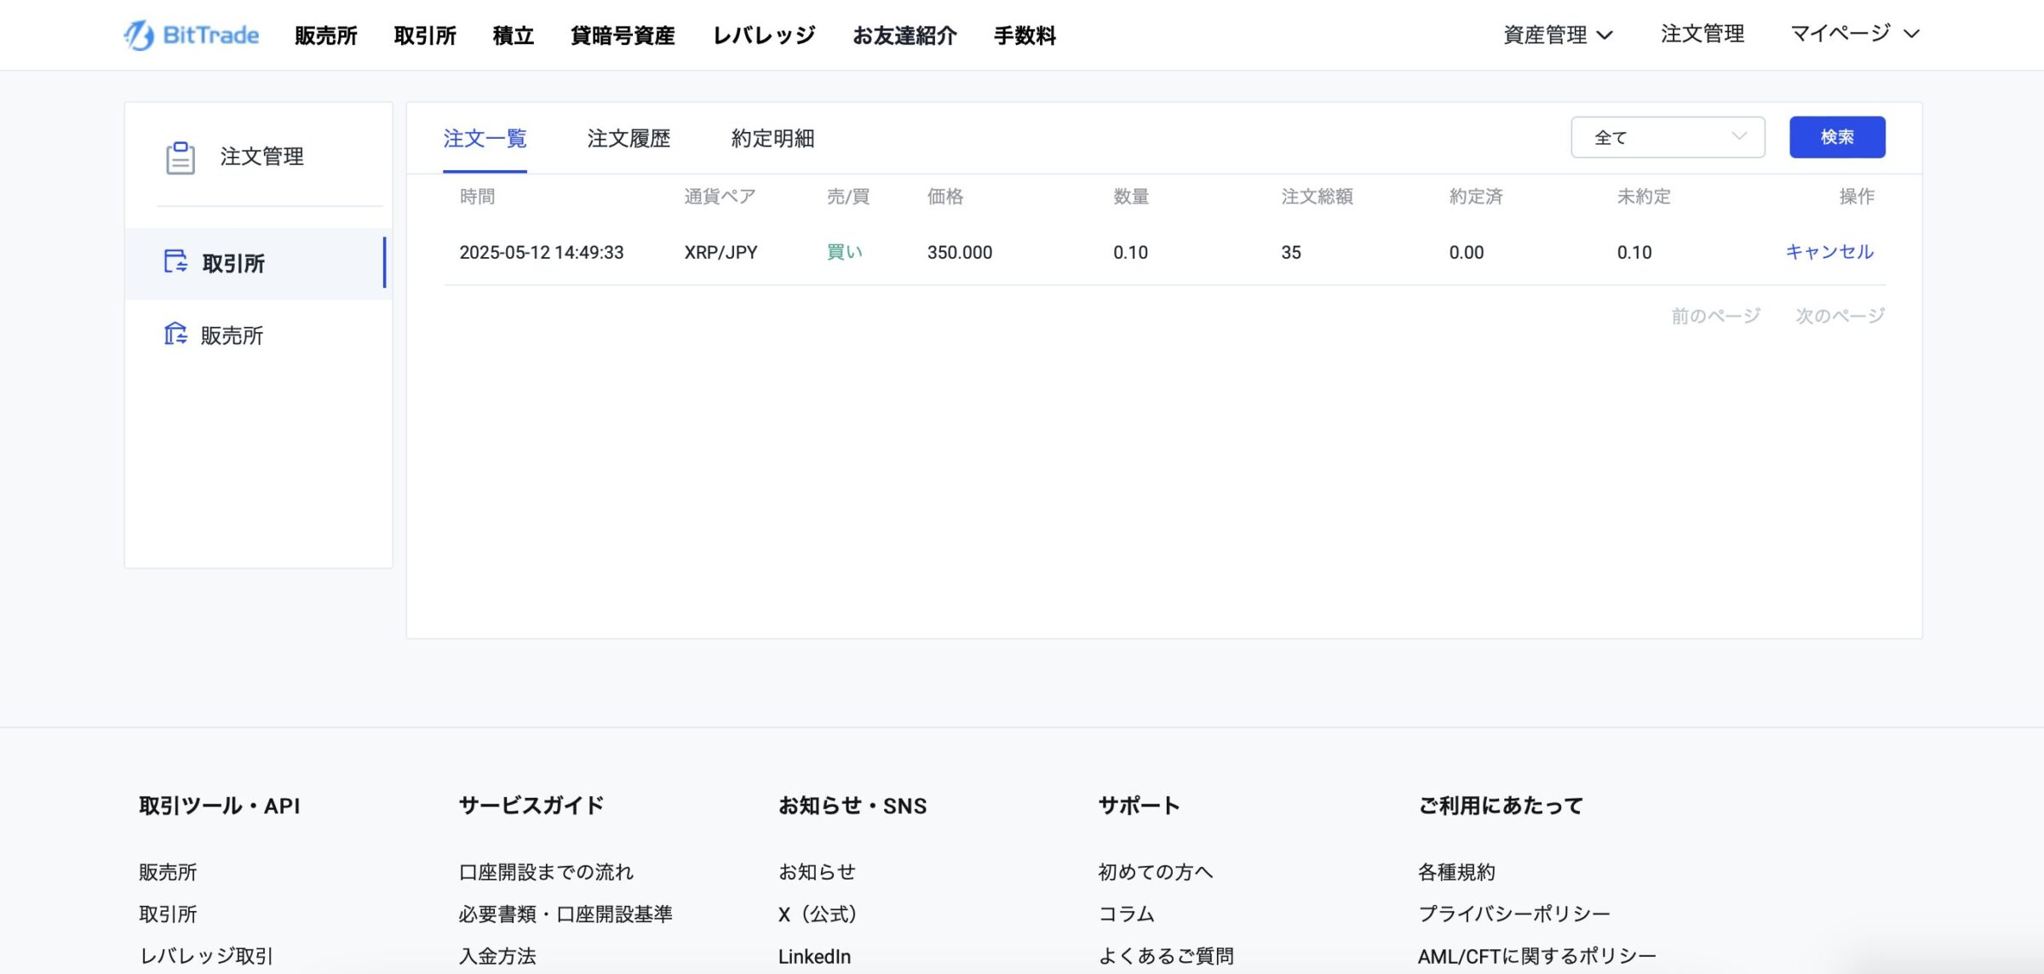Cancel the XRP/JPY order via キャンセル
The height and width of the screenshot is (974, 2044).
click(1829, 252)
